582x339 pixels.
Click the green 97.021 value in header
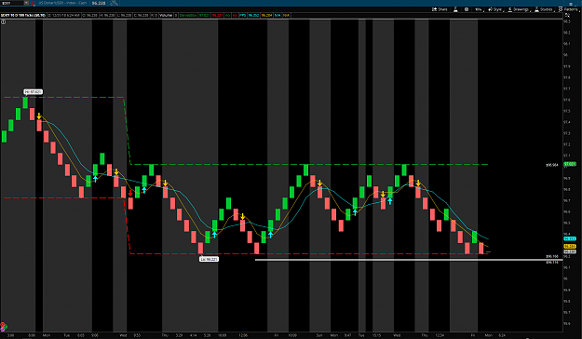point(204,15)
